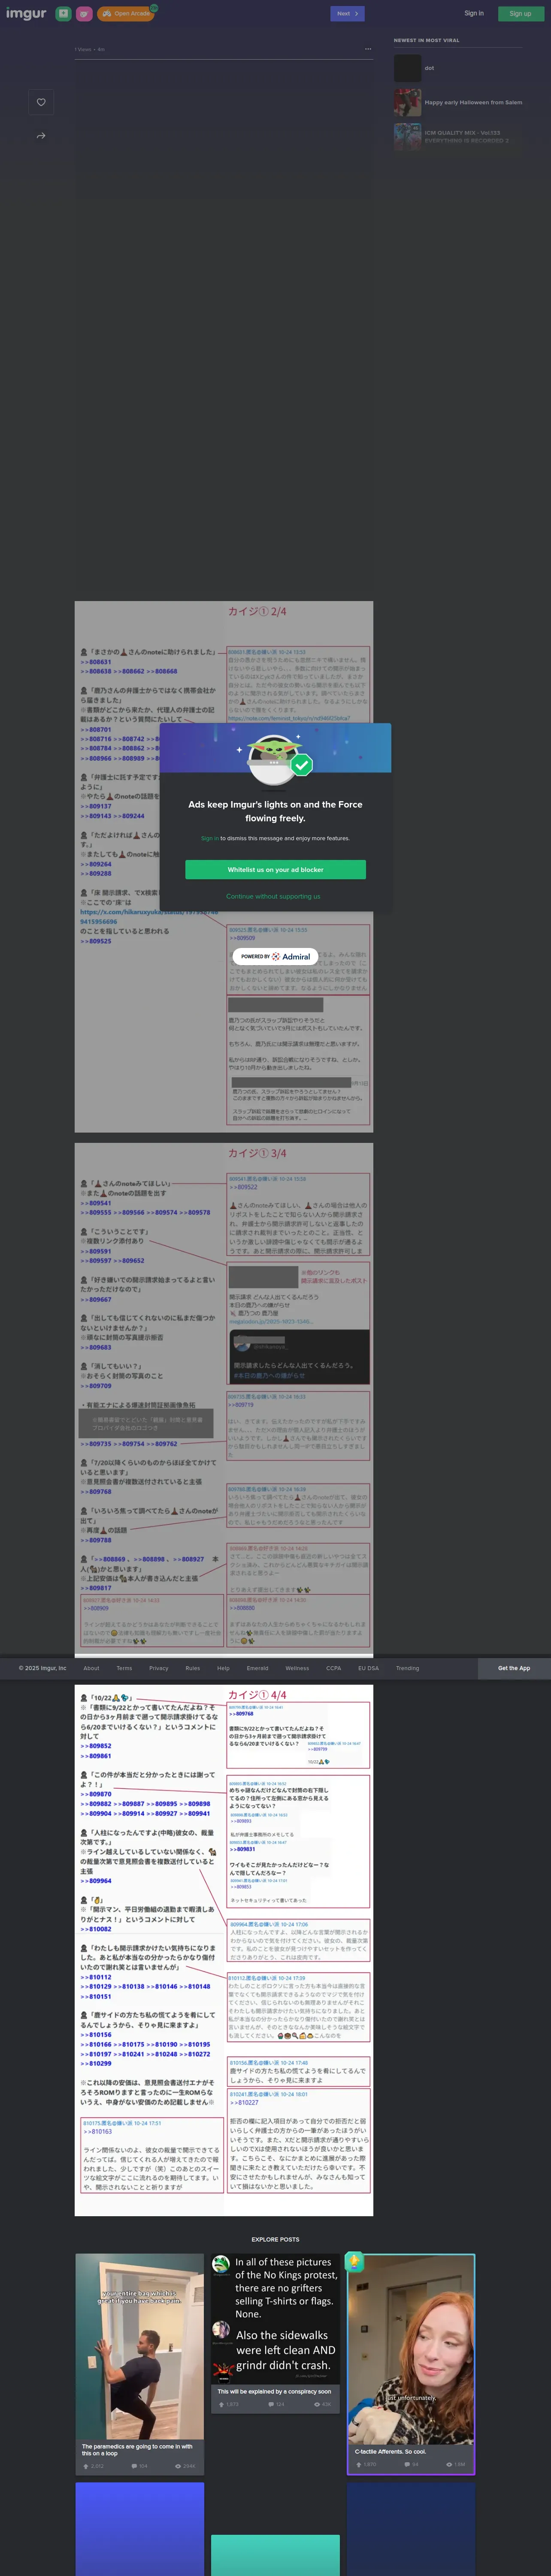Click Whitelist us on your ad blocker
The image size is (551, 2576).
(x=275, y=869)
